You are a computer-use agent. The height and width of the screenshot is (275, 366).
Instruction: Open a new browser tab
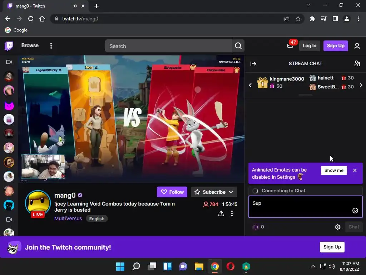pyautogui.click(x=97, y=6)
